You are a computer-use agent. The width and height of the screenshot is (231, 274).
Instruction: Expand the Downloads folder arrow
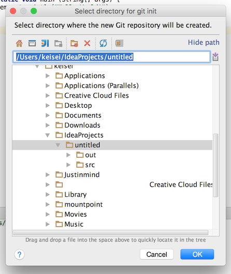[48, 126]
